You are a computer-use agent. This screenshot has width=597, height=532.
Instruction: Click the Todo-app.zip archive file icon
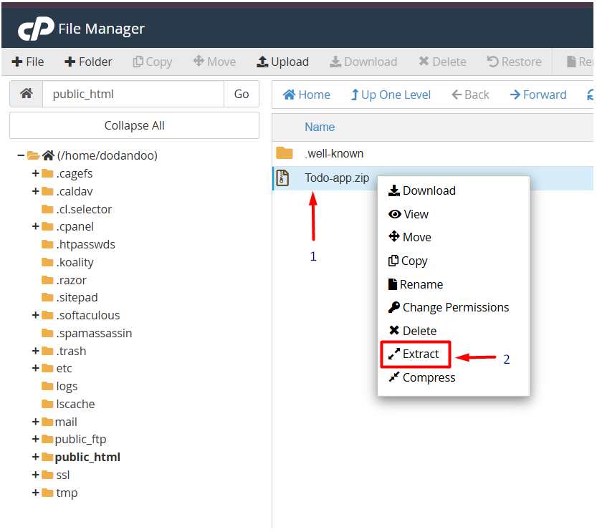pyautogui.click(x=284, y=178)
